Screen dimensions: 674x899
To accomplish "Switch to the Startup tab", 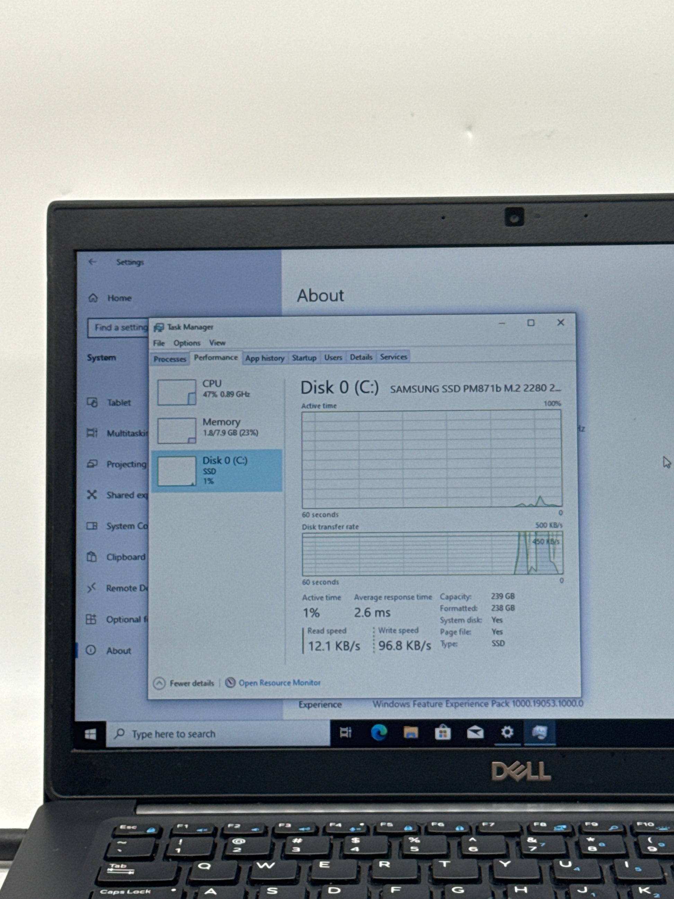I will coord(304,358).
